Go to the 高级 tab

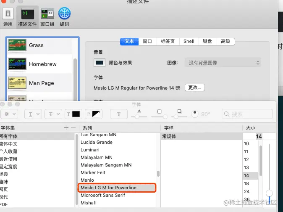pos(225,41)
